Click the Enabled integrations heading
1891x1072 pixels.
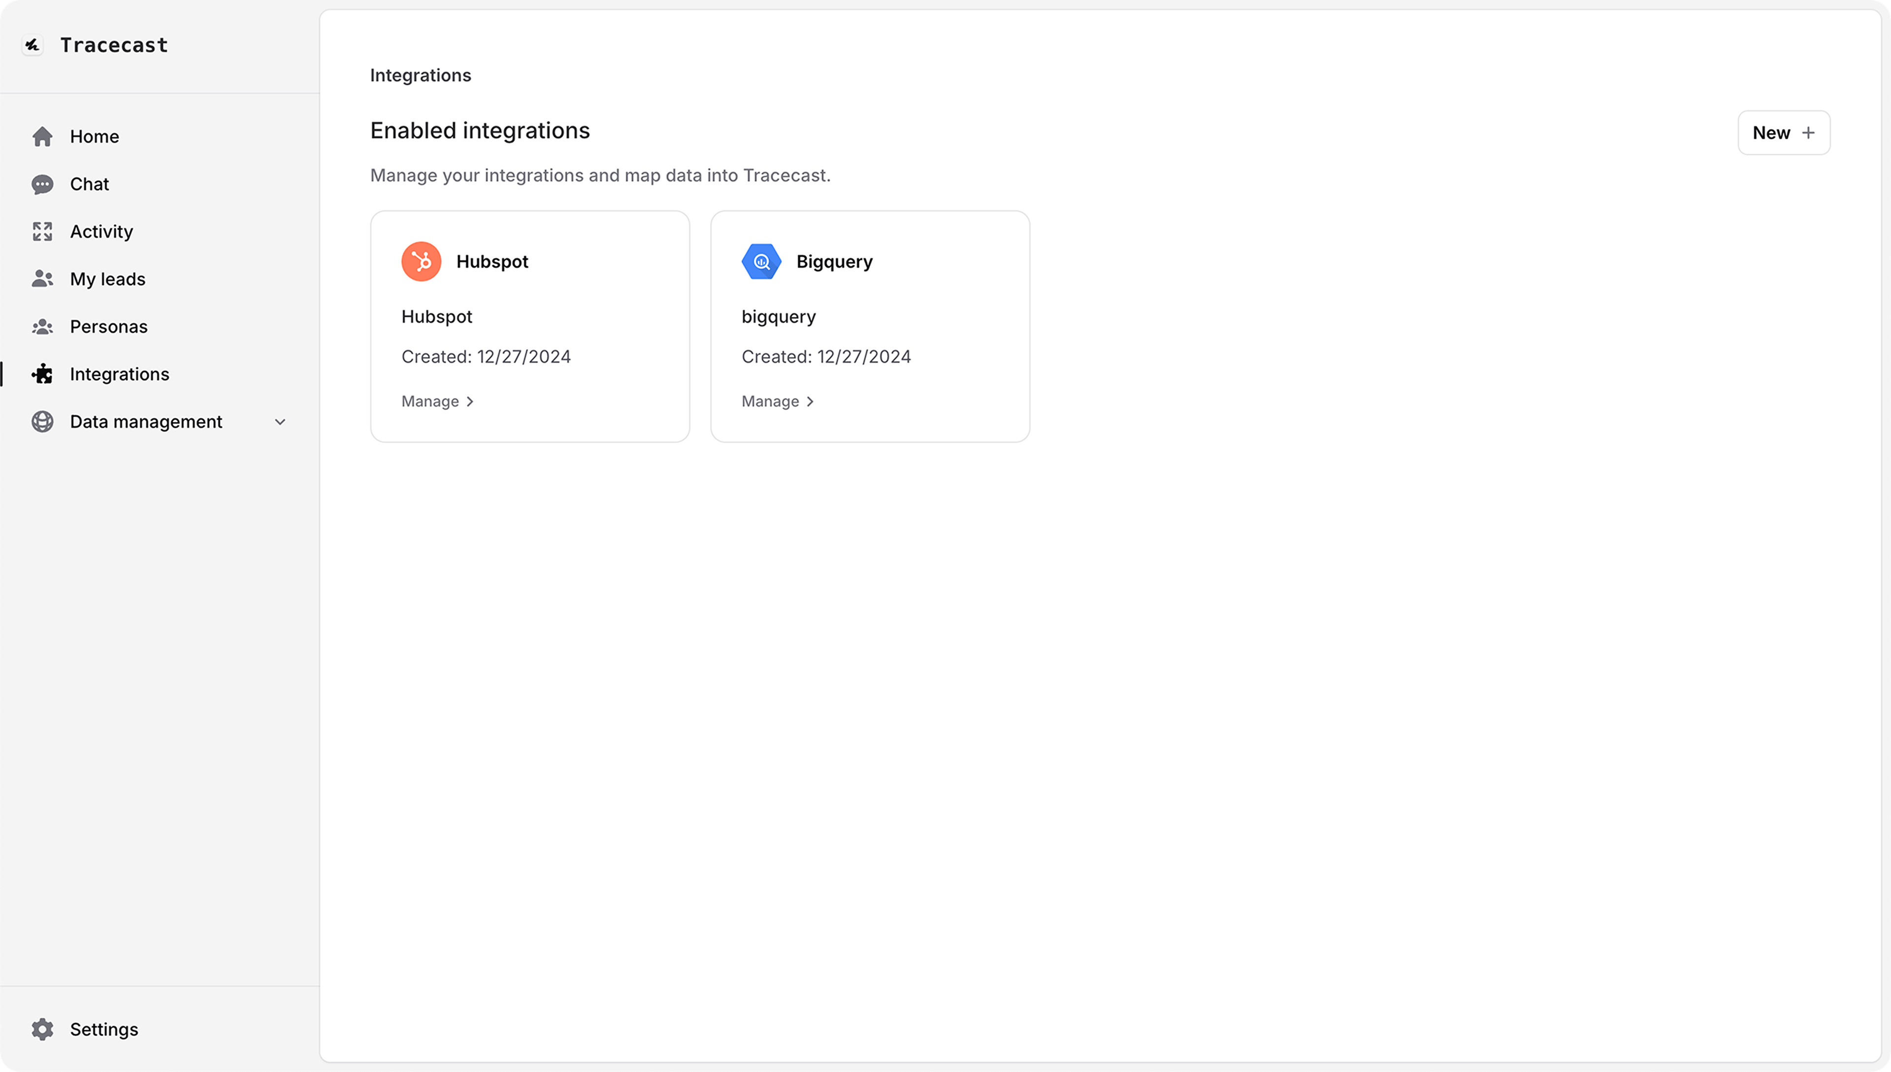tap(480, 130)
